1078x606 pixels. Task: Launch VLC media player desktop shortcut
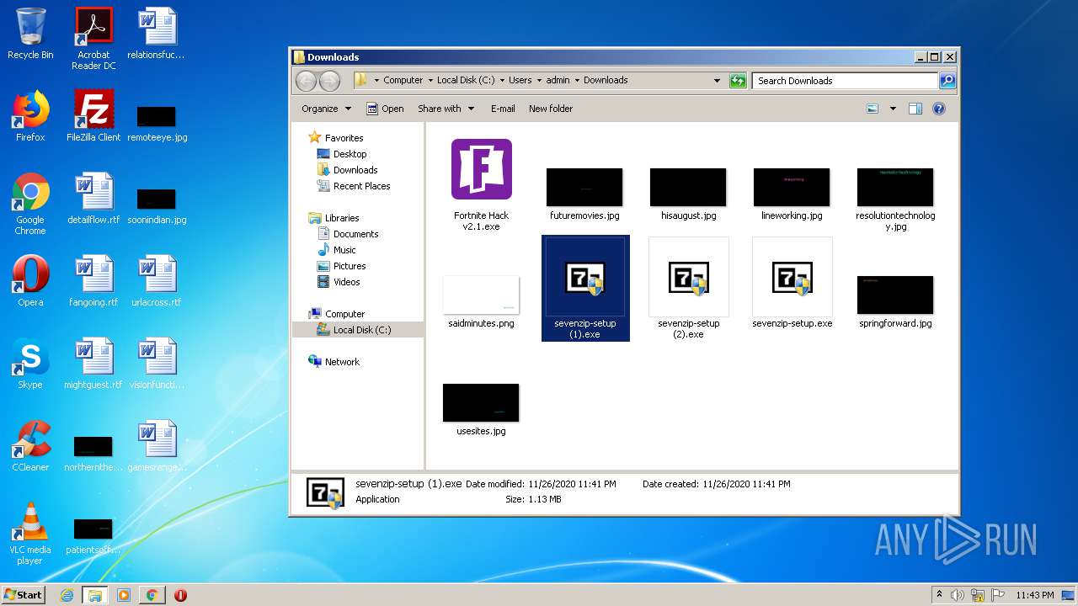(x=30, y=522)
